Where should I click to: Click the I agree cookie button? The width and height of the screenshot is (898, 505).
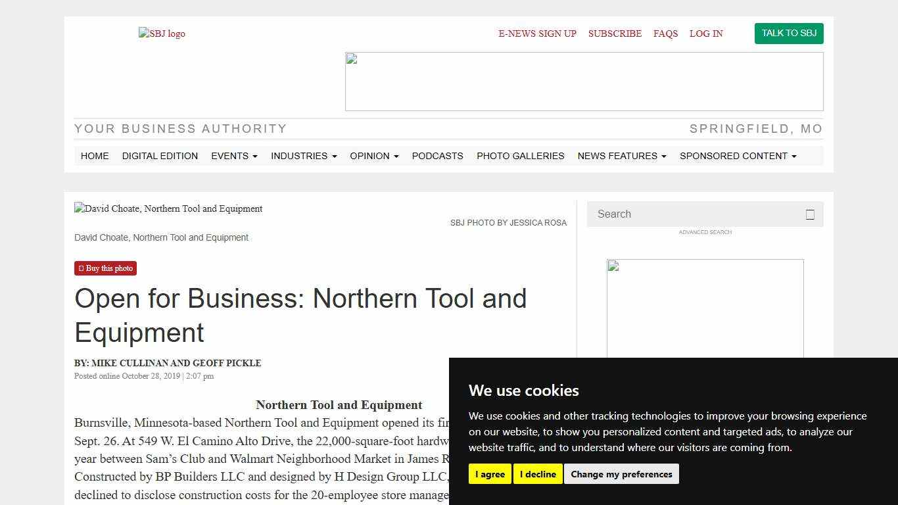coord(489,473)
